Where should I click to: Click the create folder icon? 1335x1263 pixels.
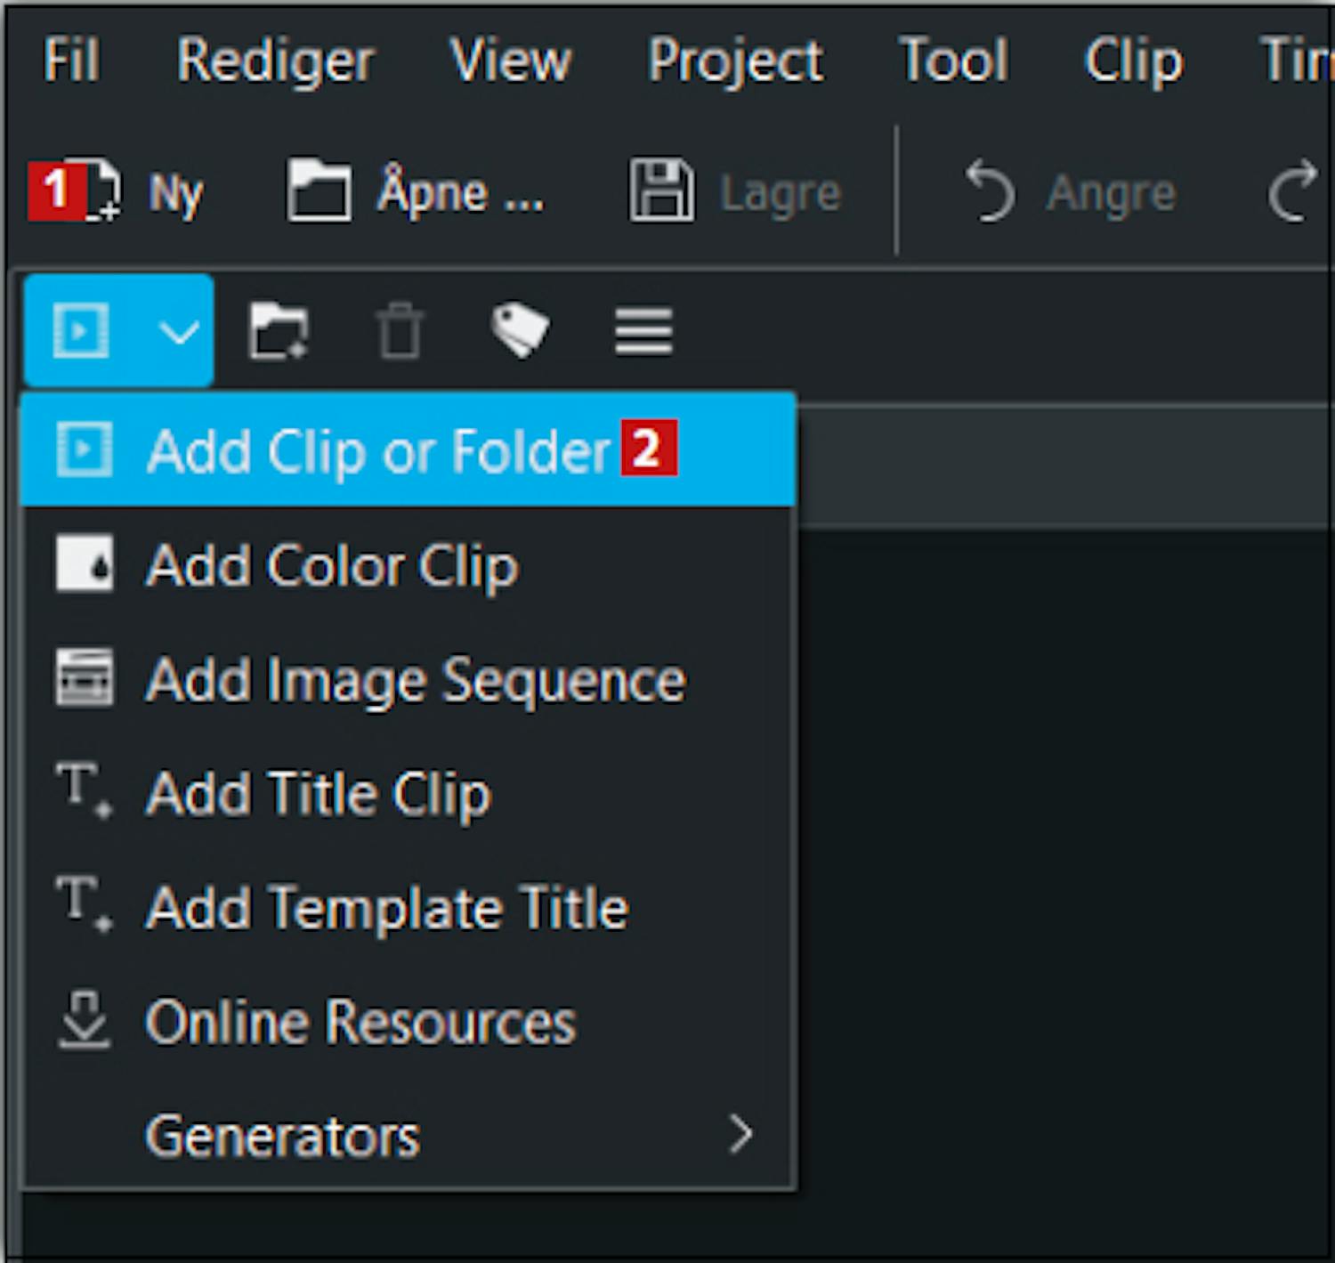(278, 332)
